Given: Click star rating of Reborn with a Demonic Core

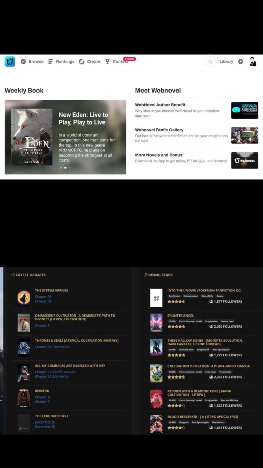Looking at the screenshot, I should pyautogui.click(x=176, y=406).
